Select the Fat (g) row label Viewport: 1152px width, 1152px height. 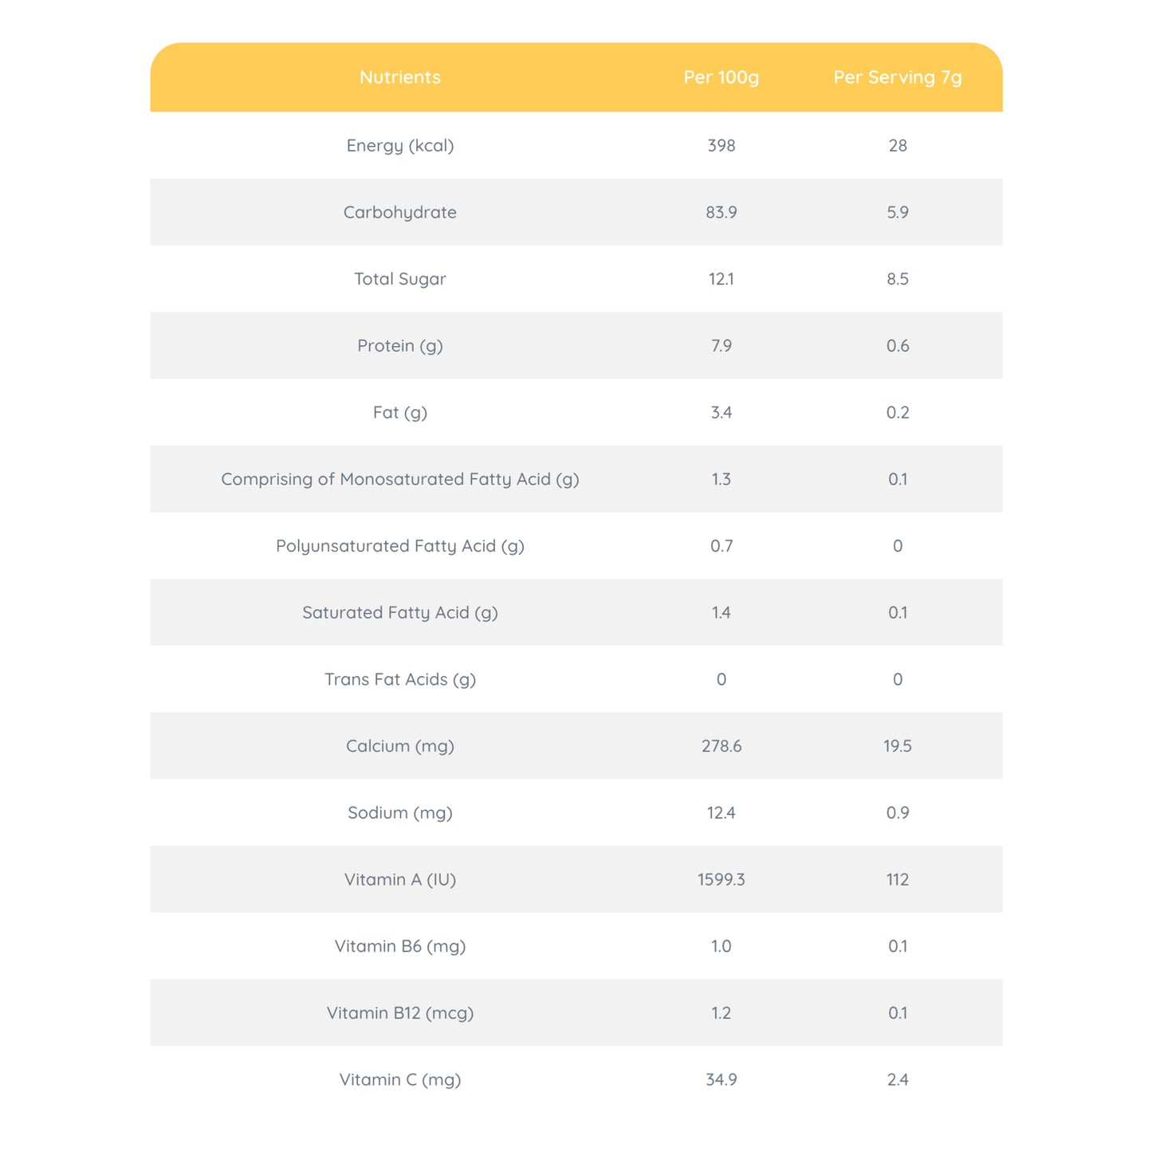(399, 413)
